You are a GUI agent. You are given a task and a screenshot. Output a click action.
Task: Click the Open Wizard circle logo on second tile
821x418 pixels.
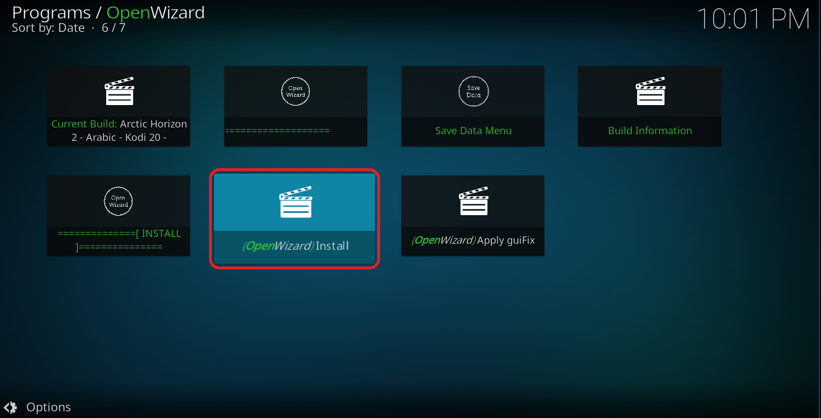click(x=295, y=91)
